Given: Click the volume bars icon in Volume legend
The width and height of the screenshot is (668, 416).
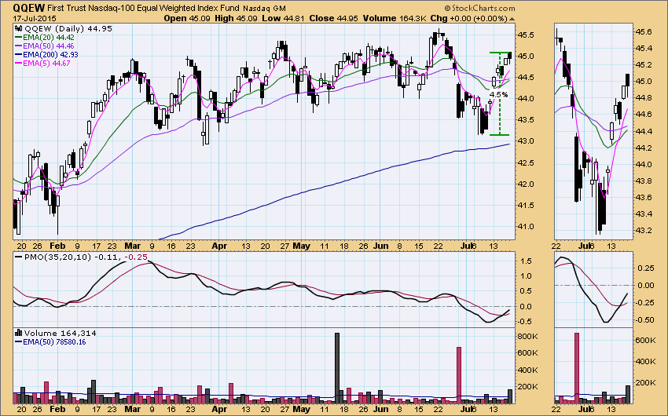Looking at the screenshot, I should pyautogui.click(x=19, y=333).
